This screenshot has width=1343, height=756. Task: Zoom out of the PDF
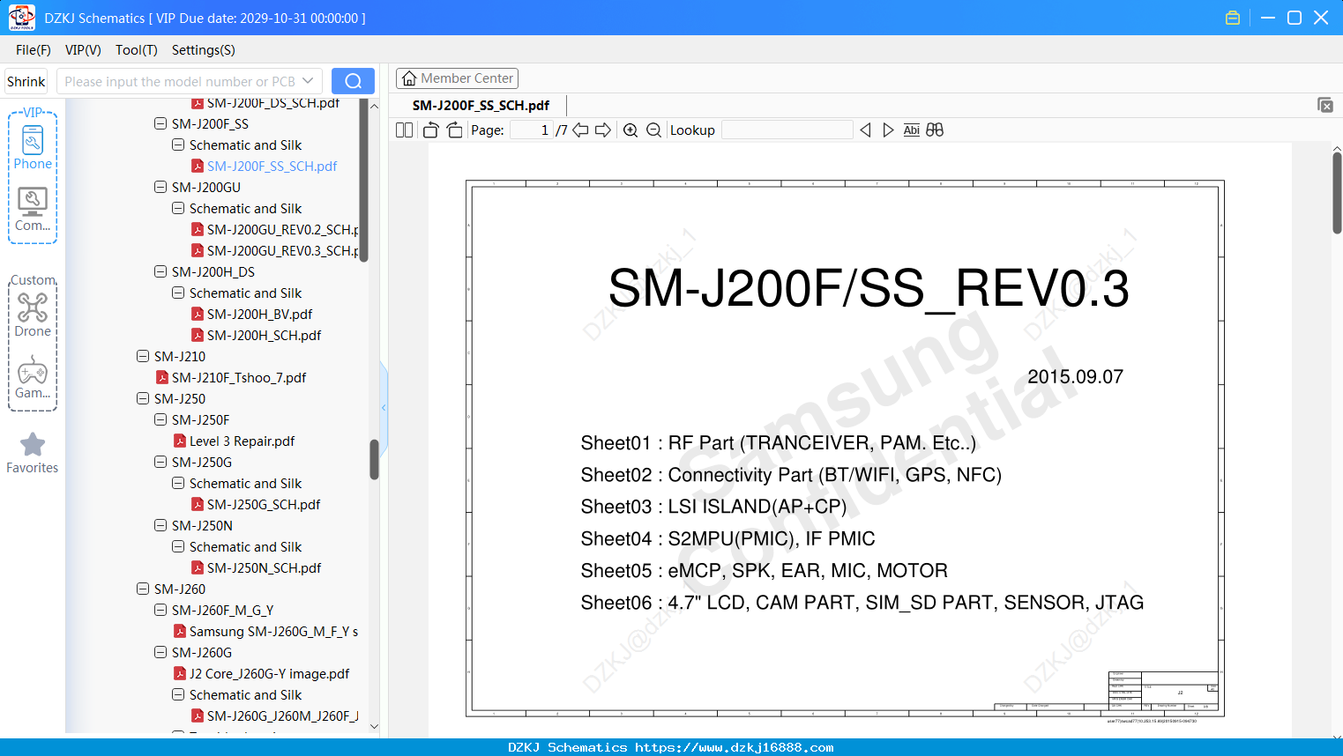point(653,130)
